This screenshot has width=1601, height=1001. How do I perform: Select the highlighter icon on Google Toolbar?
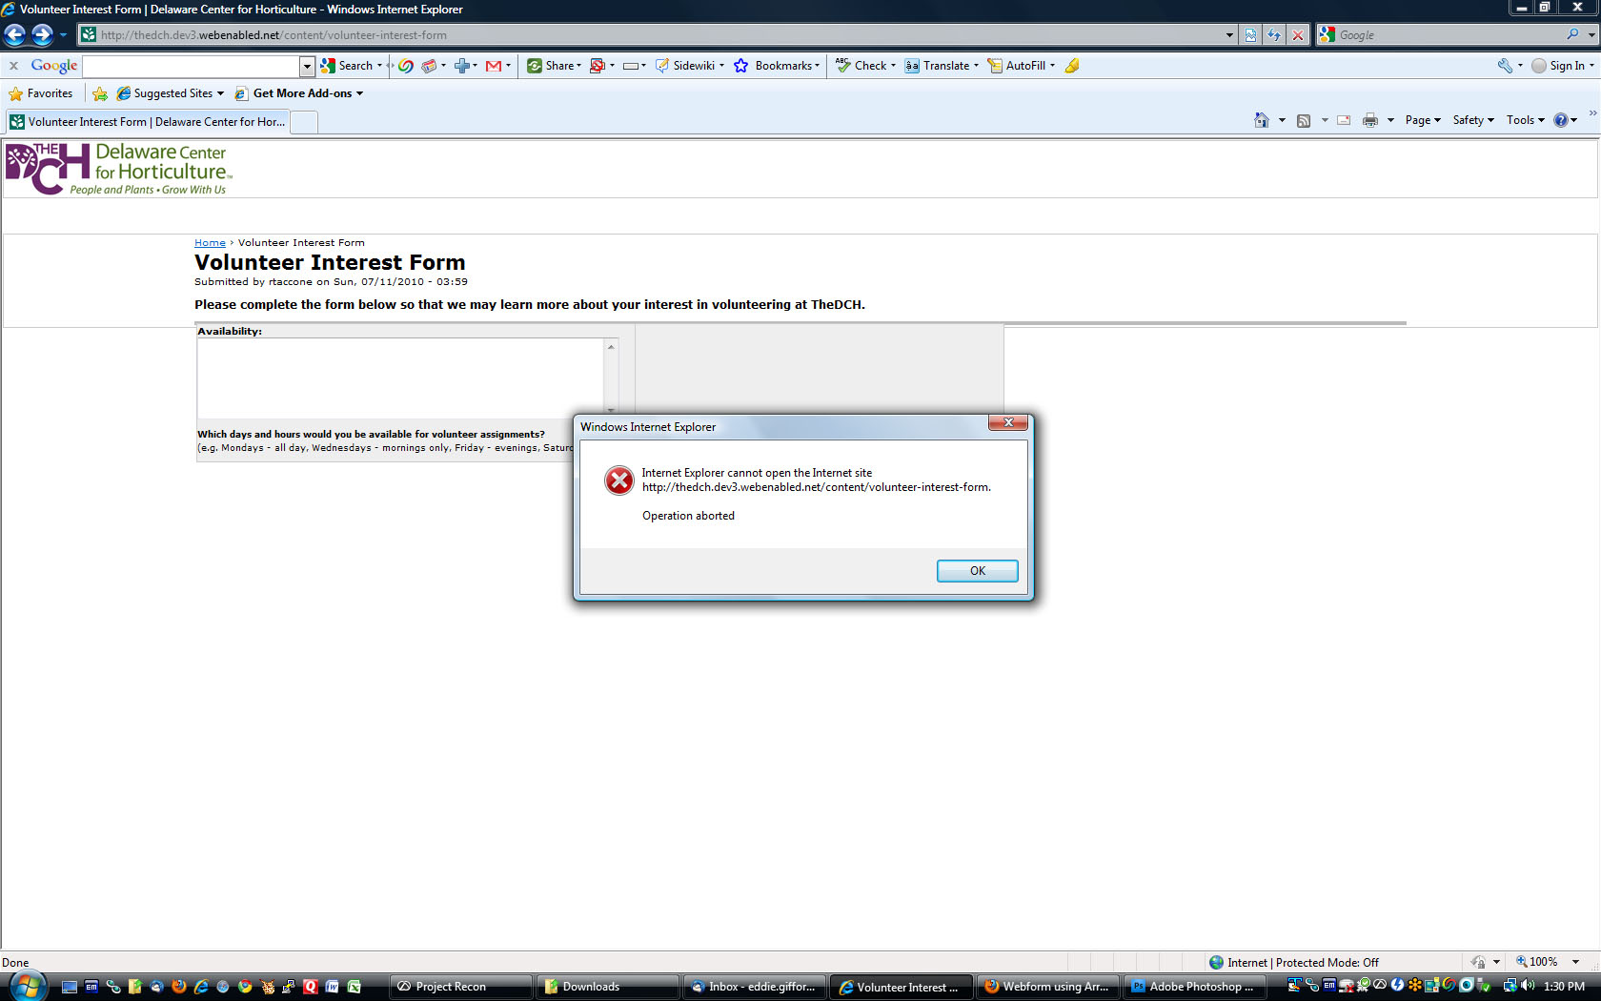coord(1072,66)
